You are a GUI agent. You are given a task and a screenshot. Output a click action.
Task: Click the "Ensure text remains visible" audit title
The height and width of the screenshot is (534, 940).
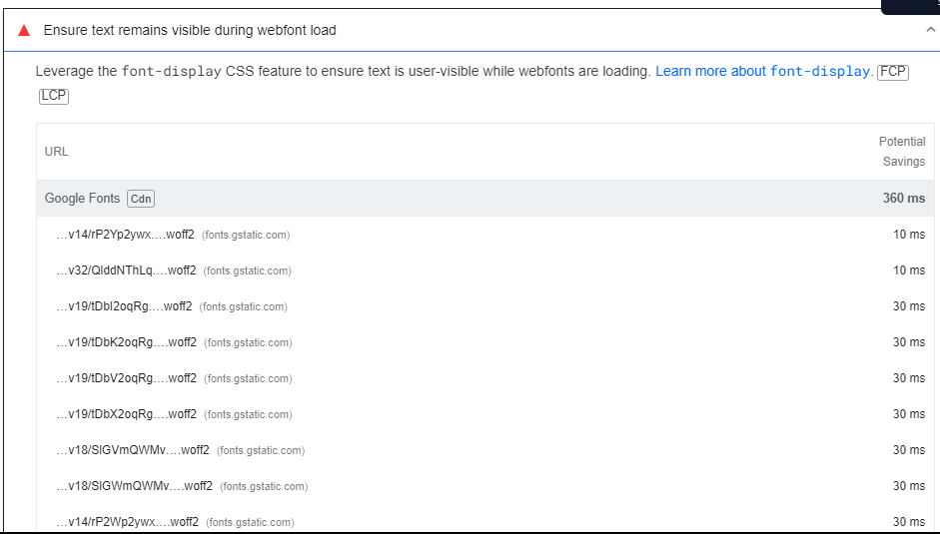pos(190,31)
